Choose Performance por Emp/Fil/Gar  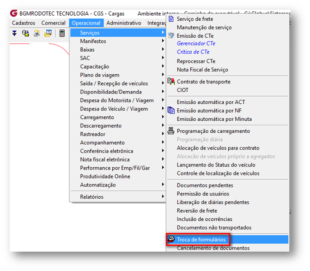115,168
